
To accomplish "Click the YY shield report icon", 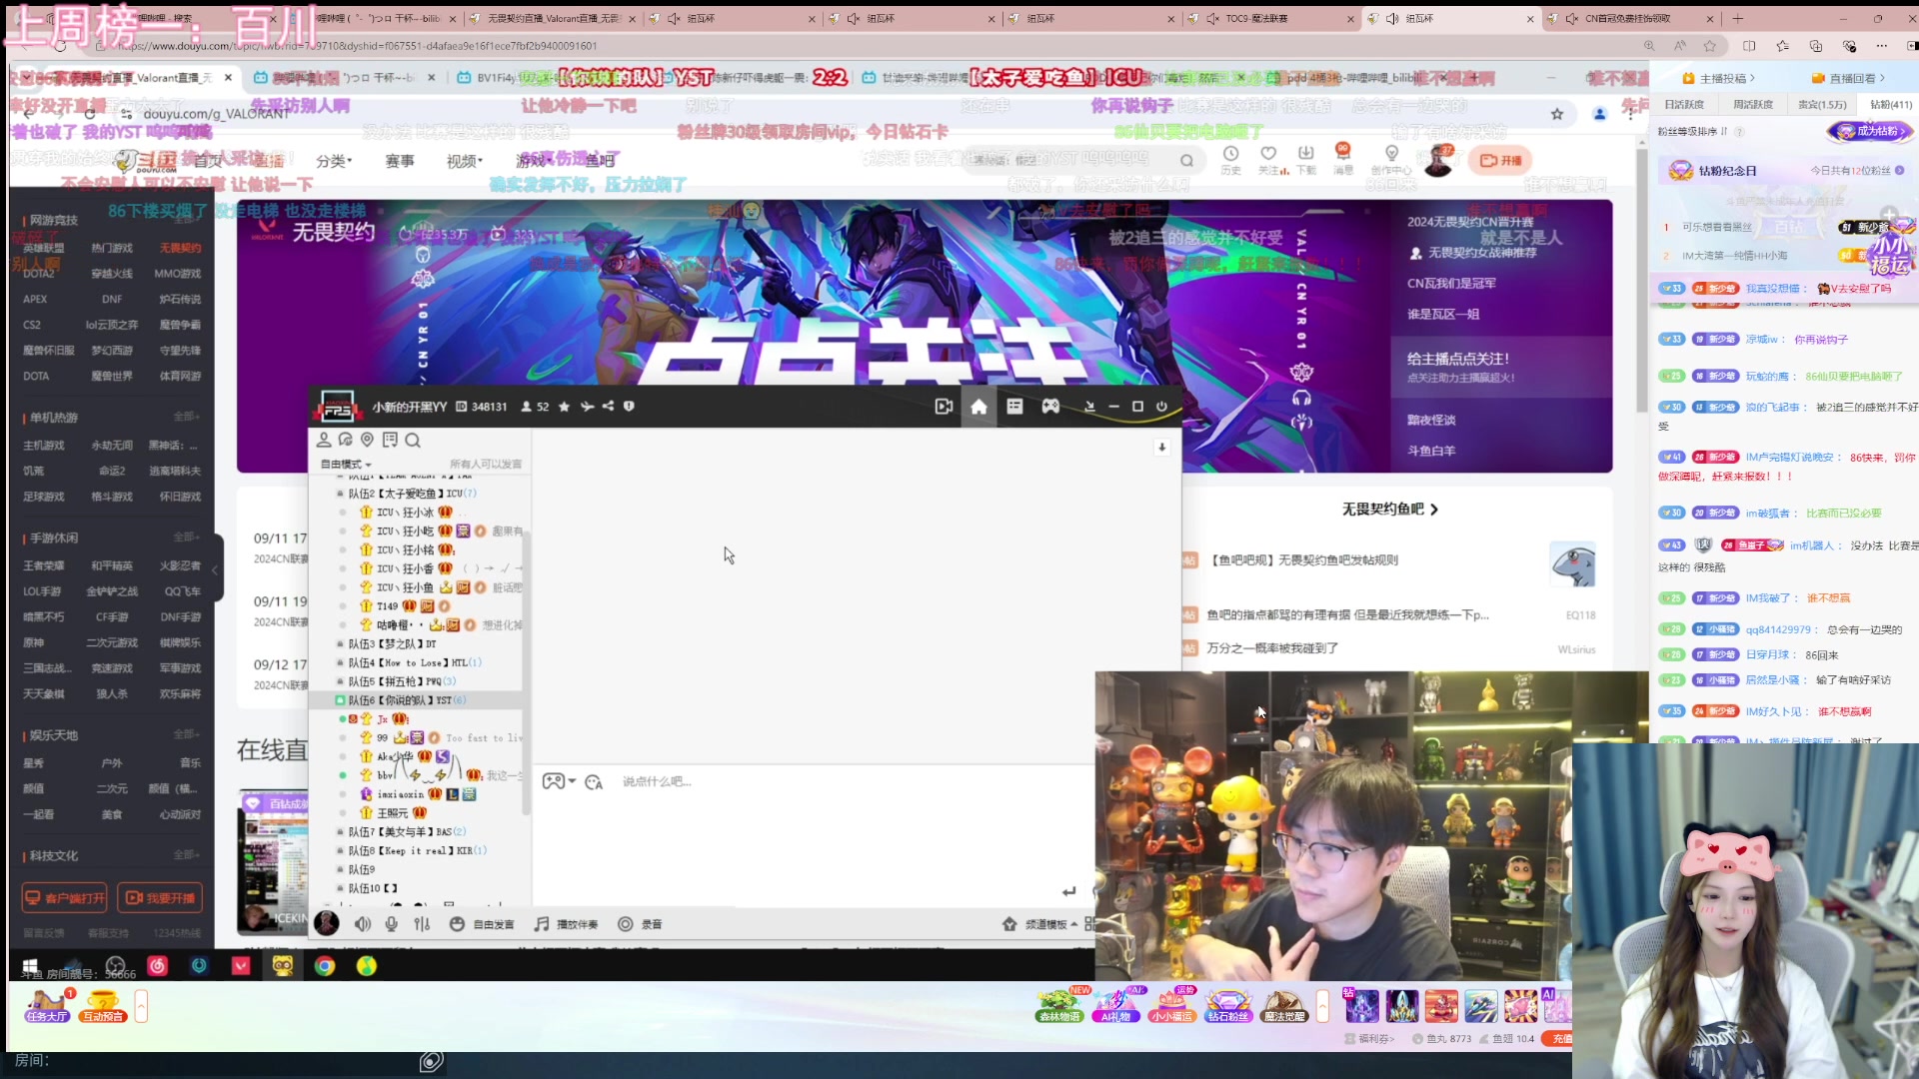I will pyautogui.click(x=629, y=407).
